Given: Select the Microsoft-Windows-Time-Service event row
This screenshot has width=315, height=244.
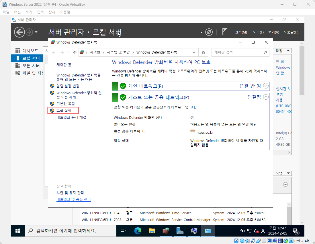Looking at the screenshot, I should pos(174,213).
